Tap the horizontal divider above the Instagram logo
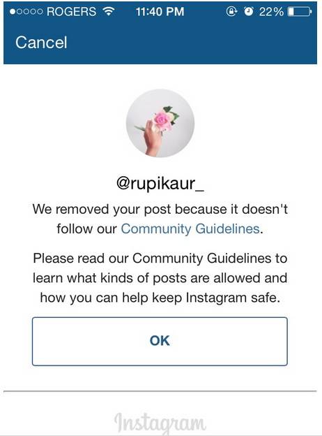Viewport: 322px width, 436px height. coord(160,391)
